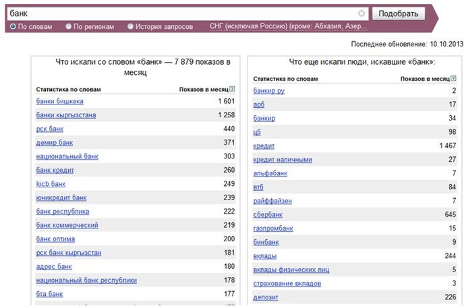Open the страхование вкладов link

click(x=287, y=284)
